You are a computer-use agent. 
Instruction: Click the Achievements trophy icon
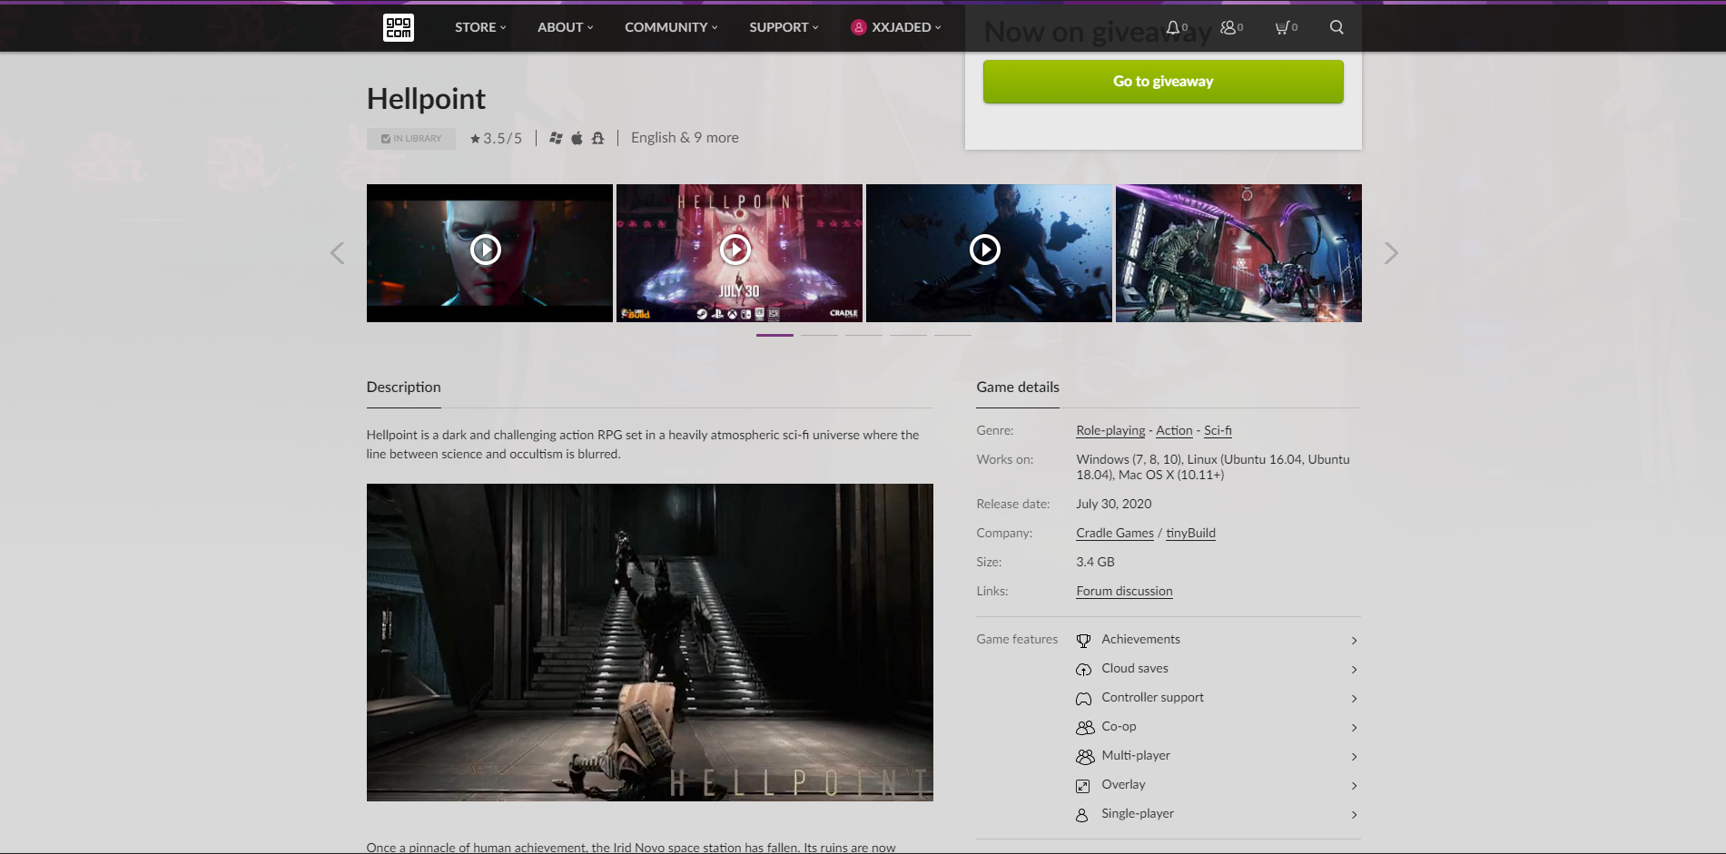[x=1083, y=641]
